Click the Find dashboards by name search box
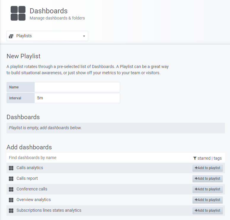 click(x=100, y=158)
